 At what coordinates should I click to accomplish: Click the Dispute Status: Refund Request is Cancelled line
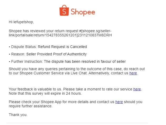[48, 47]
